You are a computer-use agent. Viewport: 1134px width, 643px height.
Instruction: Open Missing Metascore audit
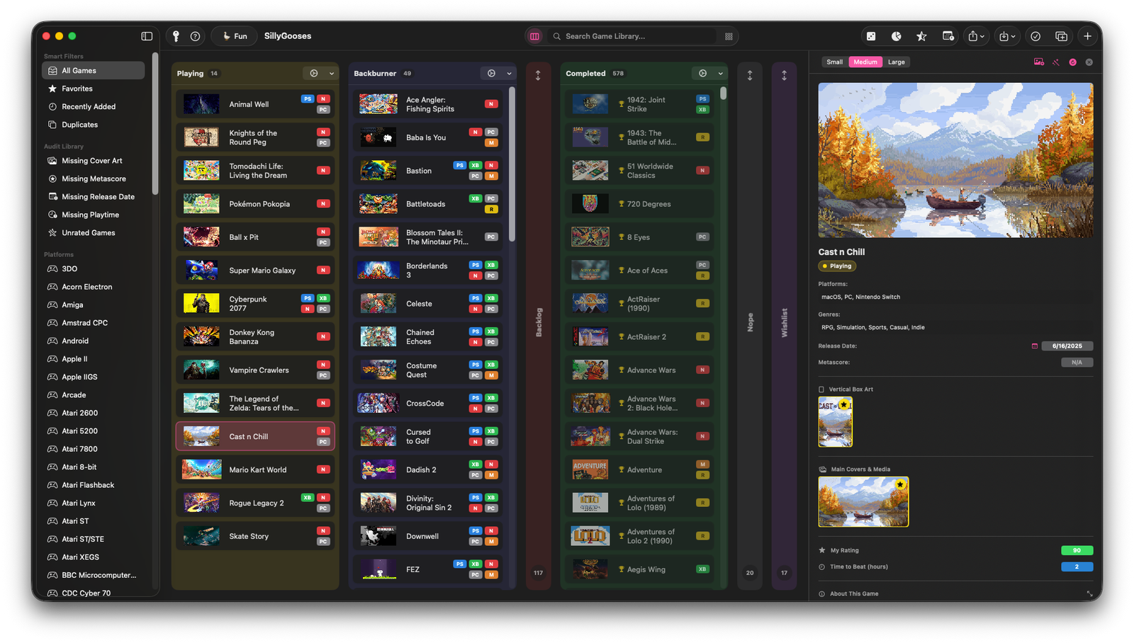93,179
